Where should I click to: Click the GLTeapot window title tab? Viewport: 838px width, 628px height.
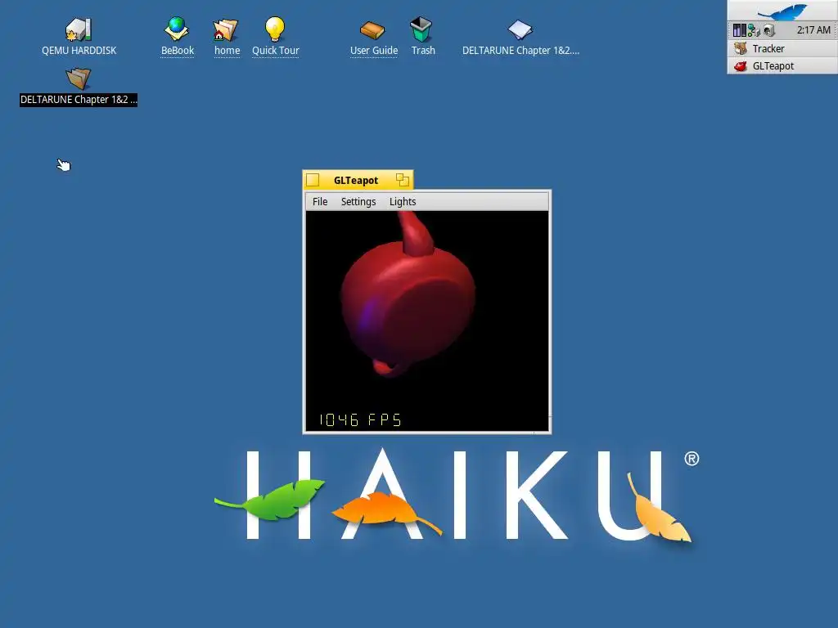pyautogui.click(x=356, y=181)
